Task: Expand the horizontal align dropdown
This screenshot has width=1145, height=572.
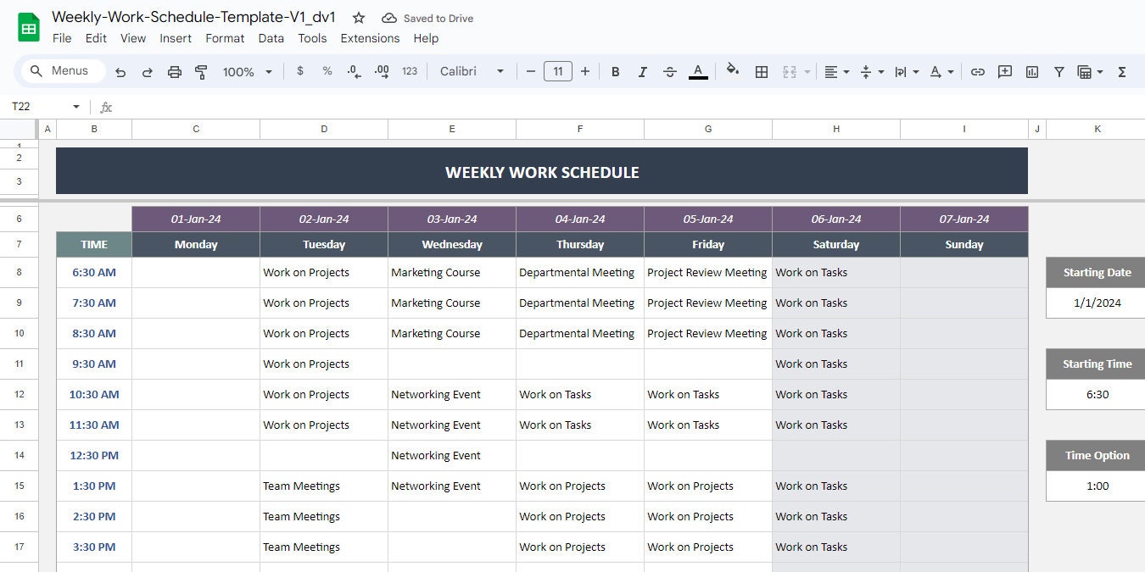Action: pos(846,71)
